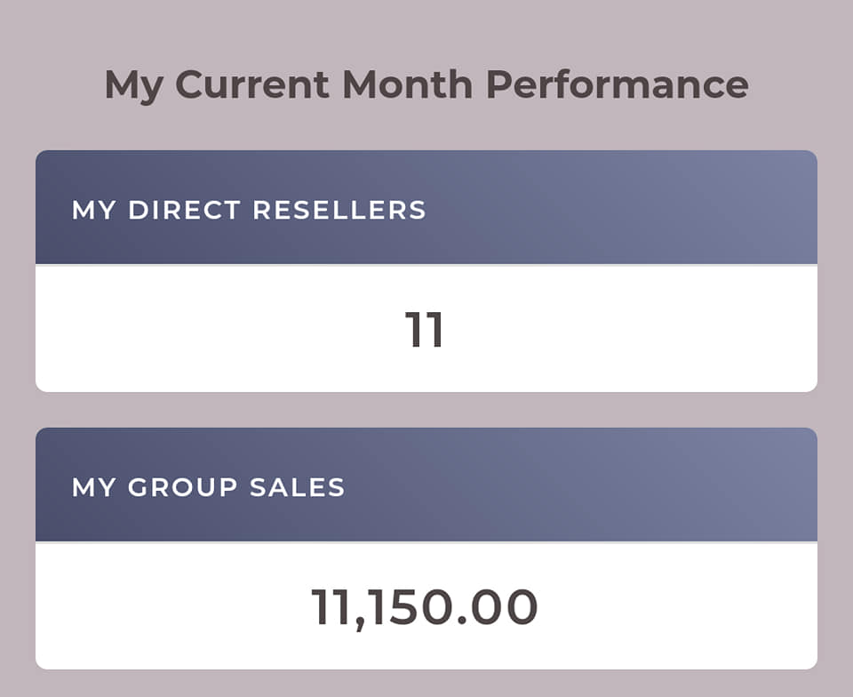
Task: Click white area left of count 11
Action: pos(218,329)
